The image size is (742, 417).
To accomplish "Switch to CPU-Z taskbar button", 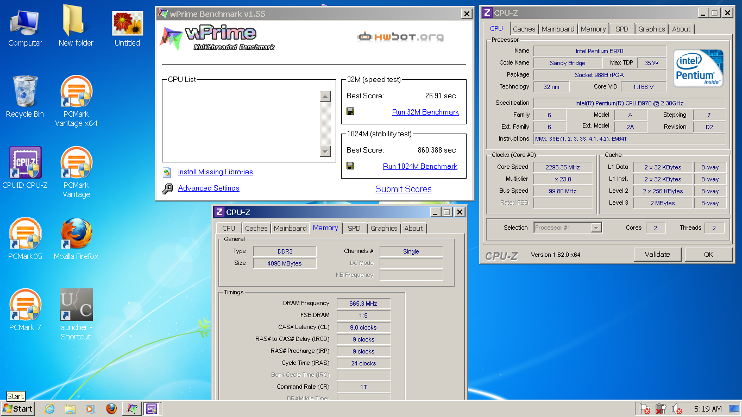I will click(152, 409).
